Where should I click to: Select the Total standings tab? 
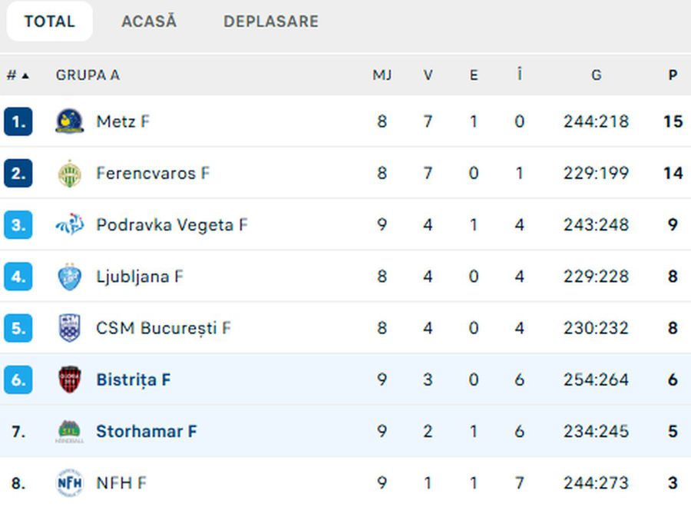point(49,22)
